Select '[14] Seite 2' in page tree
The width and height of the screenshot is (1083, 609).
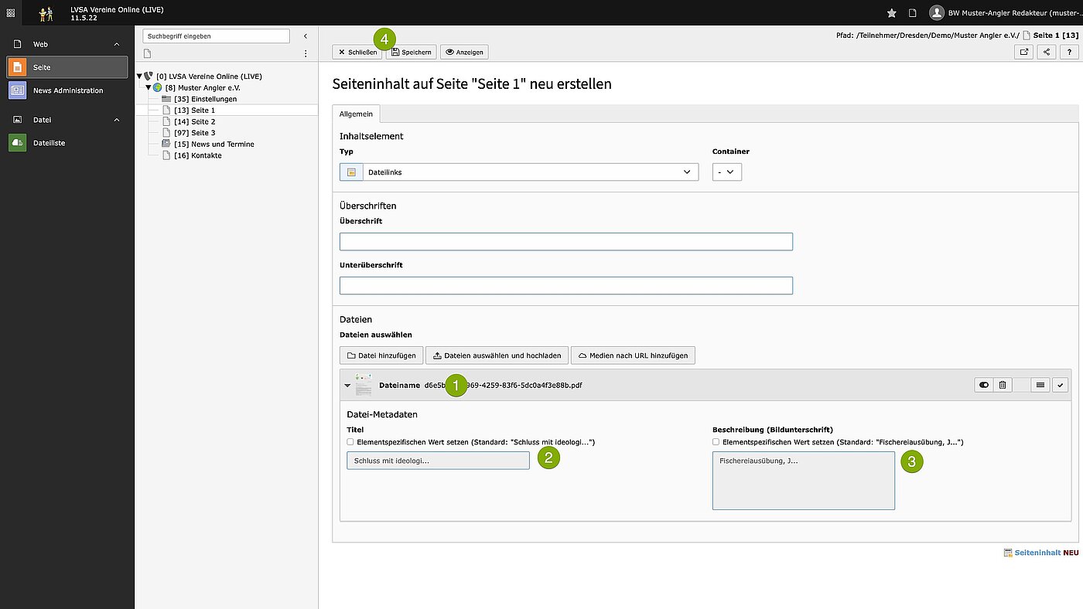pos(195,122)
